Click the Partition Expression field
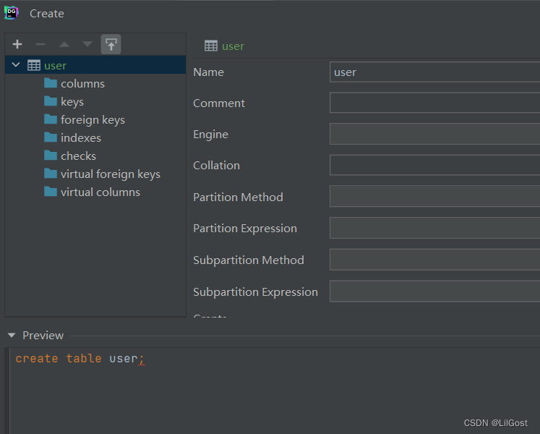Screen dimensions: 540x434 tap(434, 228)
